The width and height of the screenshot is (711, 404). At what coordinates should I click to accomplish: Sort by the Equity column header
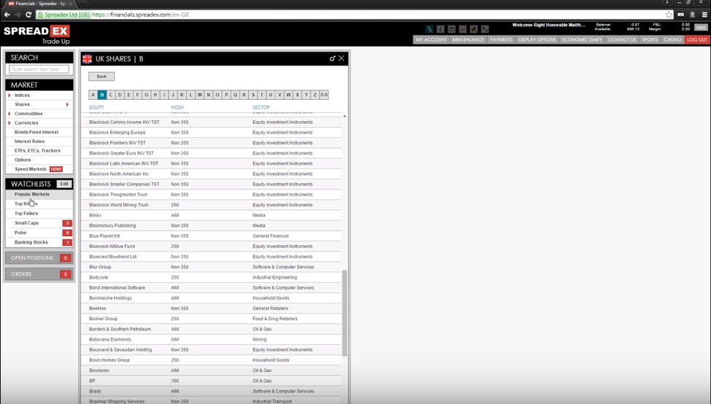point(96,107)
